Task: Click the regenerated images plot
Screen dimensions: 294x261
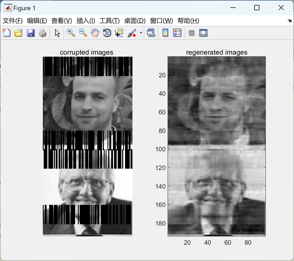Action: [x=217, y=146]
